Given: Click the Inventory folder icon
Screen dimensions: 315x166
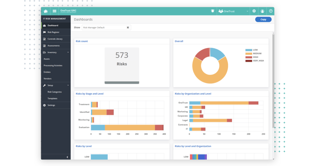Looking at the screenshot, I should coord(44,52).
